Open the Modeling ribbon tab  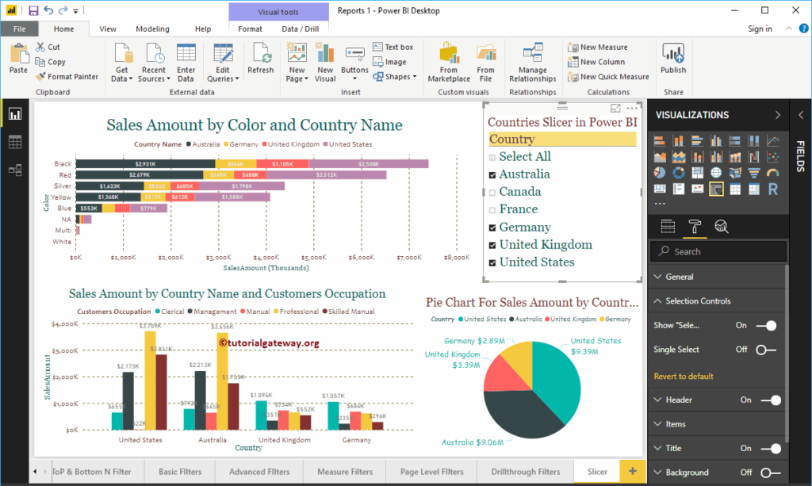coord(152,29)
